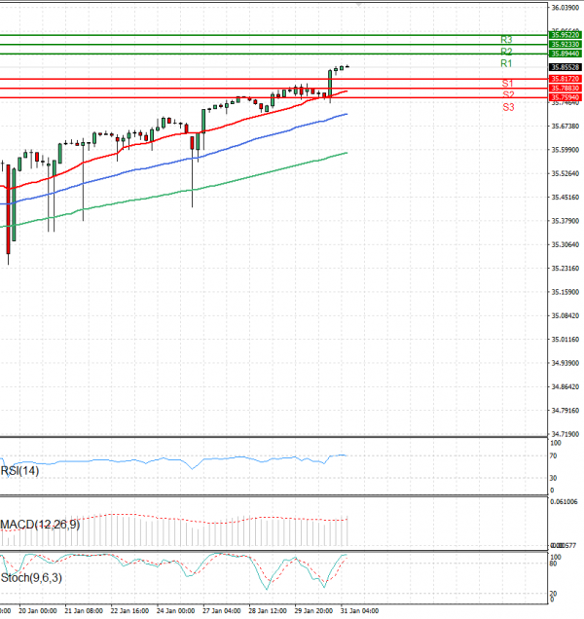
Task: Click the 36.03900 price axis value
Action: [566, 8]
